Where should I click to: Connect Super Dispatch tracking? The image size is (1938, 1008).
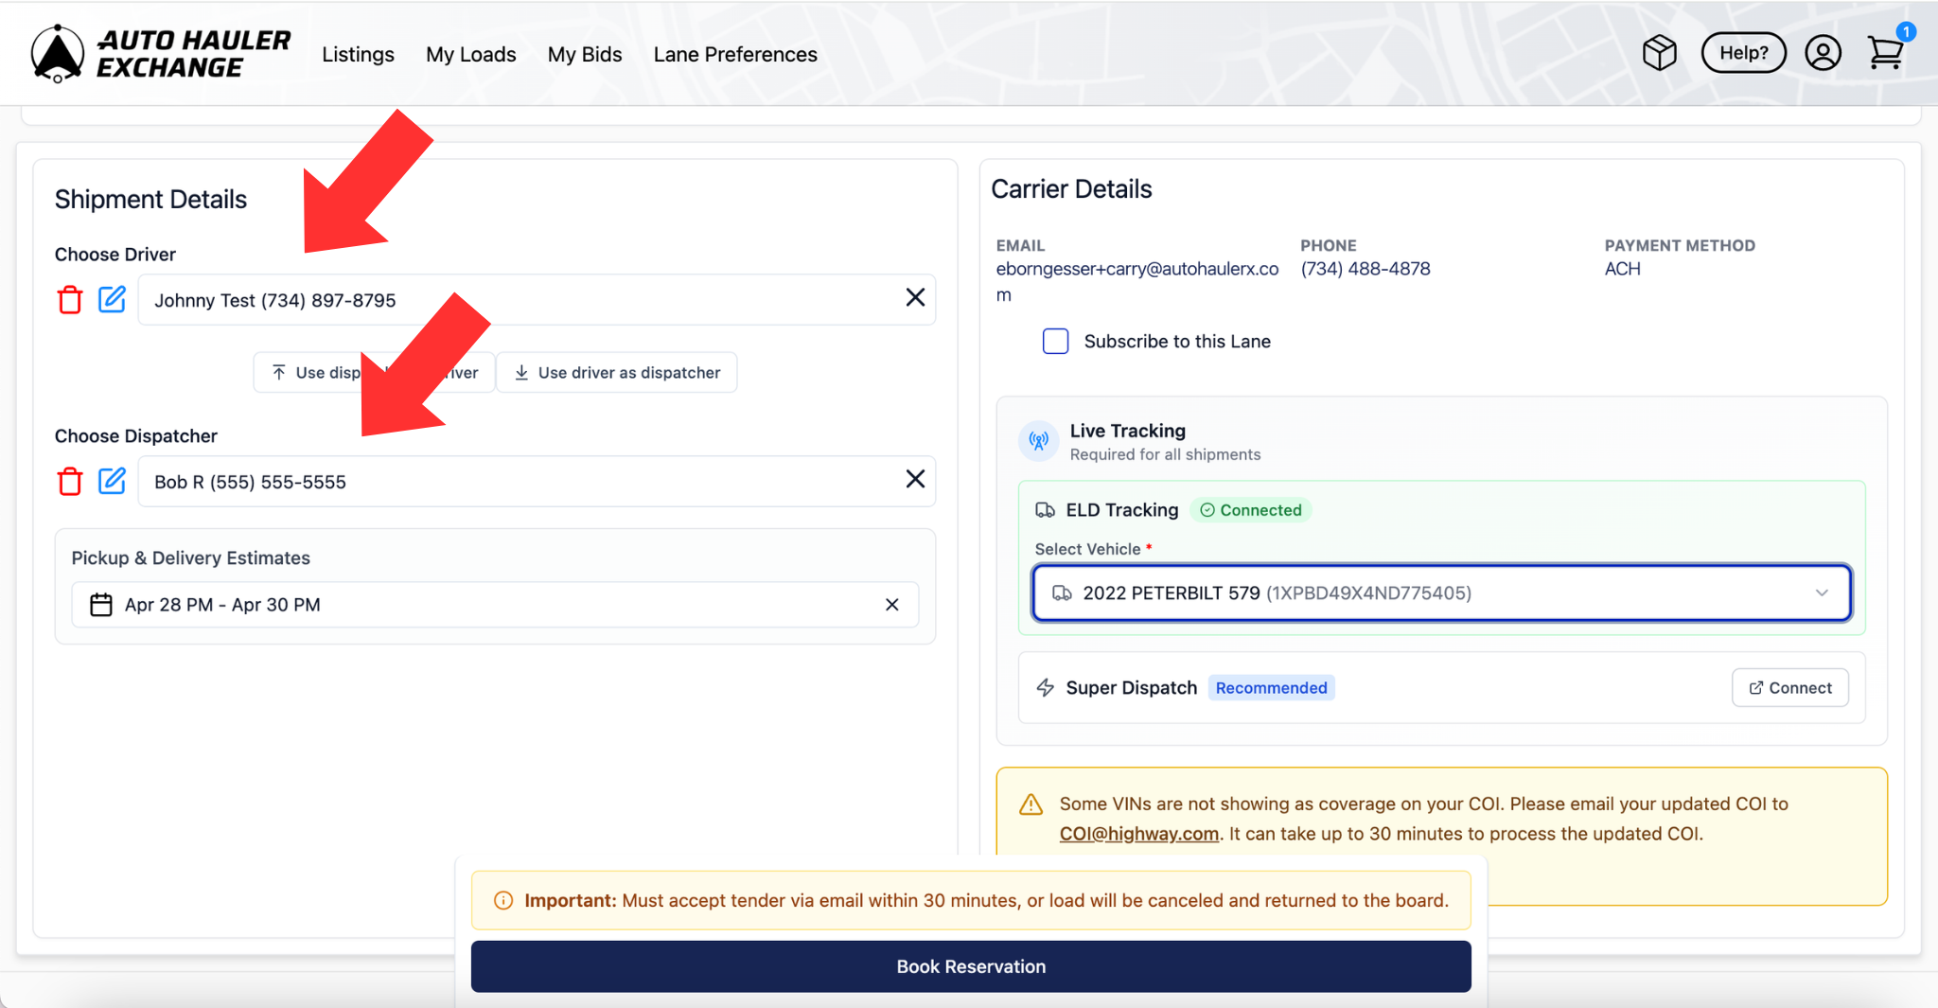(x=1789, y=688)
